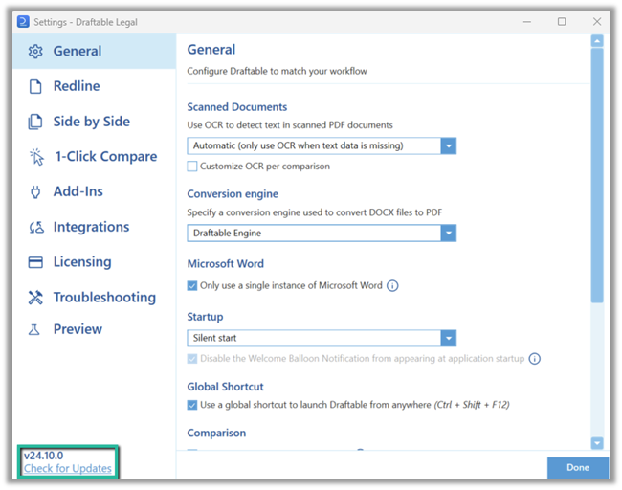Open the conversion engine combo box
The width and height of the screenshot is (622, 490).
(x=322, y=234)
